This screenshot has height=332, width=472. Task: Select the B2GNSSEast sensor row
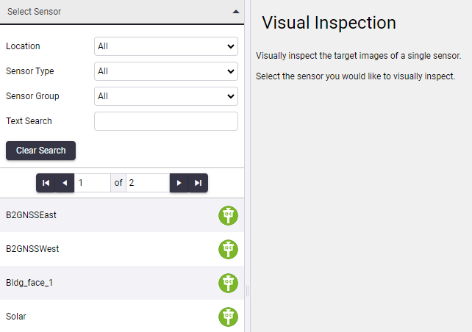tap(122, 215)
